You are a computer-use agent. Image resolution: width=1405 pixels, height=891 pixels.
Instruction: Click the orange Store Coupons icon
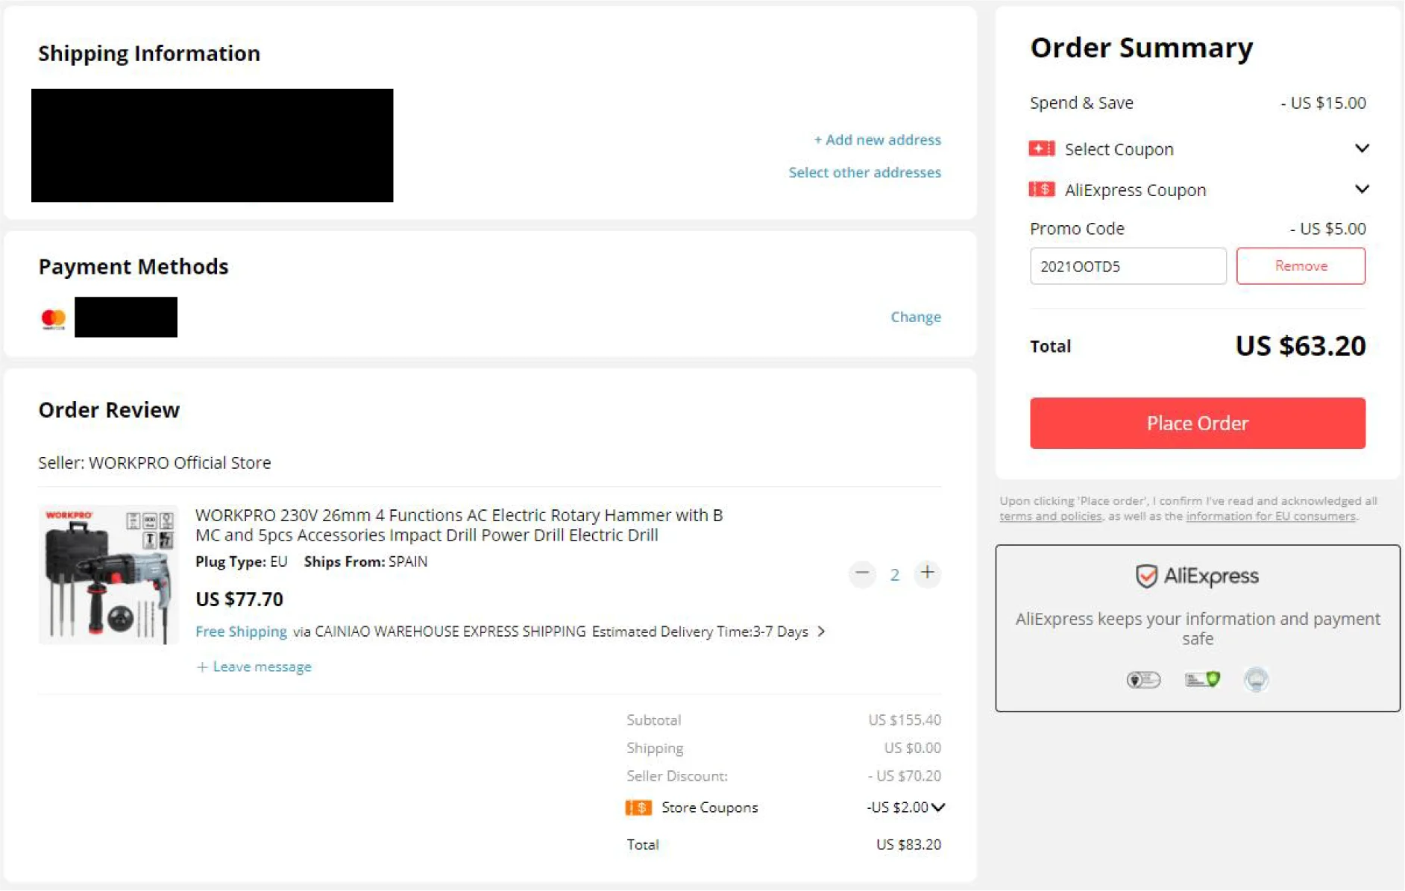[x=638, y=807]
